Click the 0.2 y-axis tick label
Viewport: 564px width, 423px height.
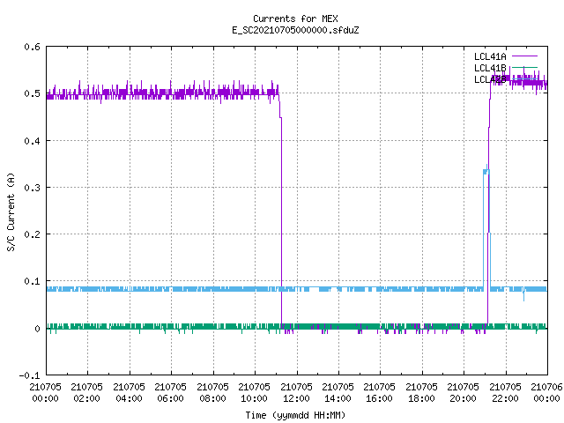(x=32, y=234)
